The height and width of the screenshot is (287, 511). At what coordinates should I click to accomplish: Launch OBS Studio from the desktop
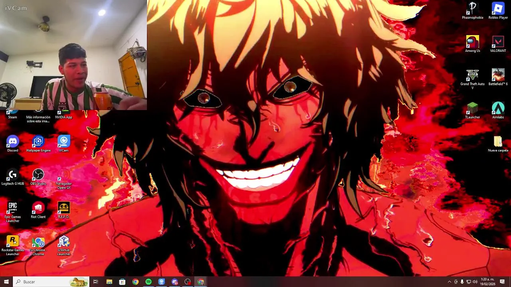tap(38, 177)
